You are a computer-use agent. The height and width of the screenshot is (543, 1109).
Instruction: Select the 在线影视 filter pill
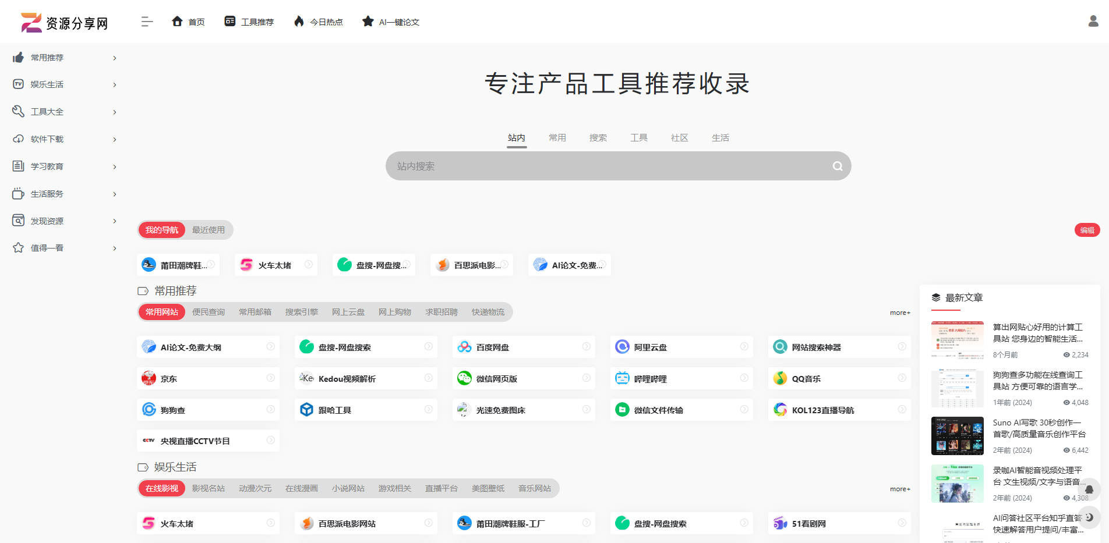pyautogui.click(x=161, y=488)
